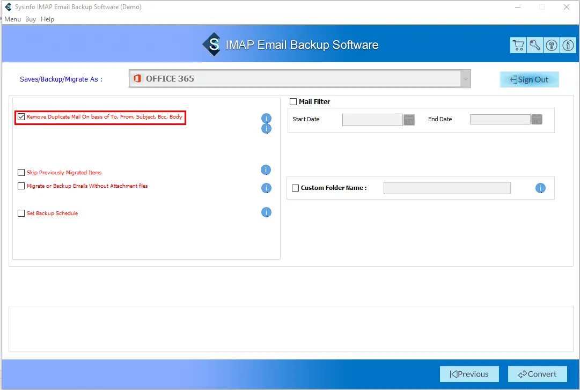Viewport: 580px width, 390px height.
Task: Close the SysInfo window
Action: 566,7
